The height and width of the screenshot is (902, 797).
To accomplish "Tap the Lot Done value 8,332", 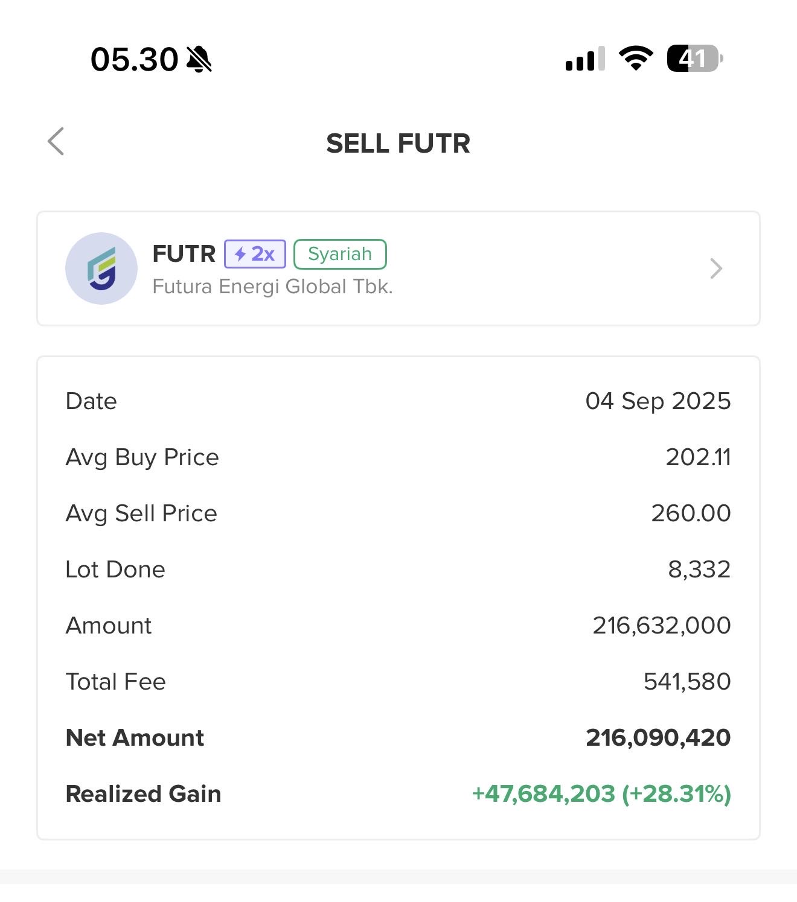I will coord(699,570).
